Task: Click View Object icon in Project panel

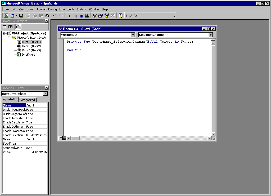Action: [11, 27]
